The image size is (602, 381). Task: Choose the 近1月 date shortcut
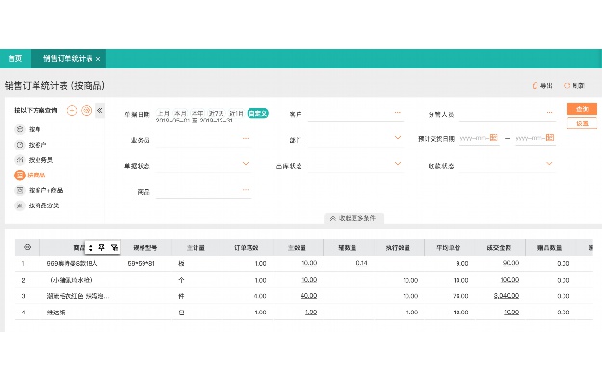click(236, 113)
